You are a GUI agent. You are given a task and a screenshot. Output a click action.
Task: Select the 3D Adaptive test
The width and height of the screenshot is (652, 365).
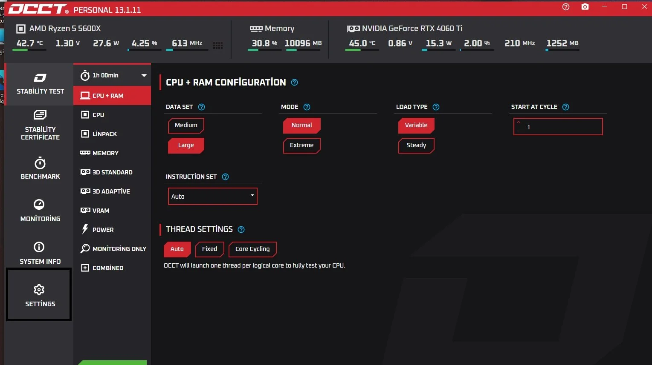[x=112, y=191]
